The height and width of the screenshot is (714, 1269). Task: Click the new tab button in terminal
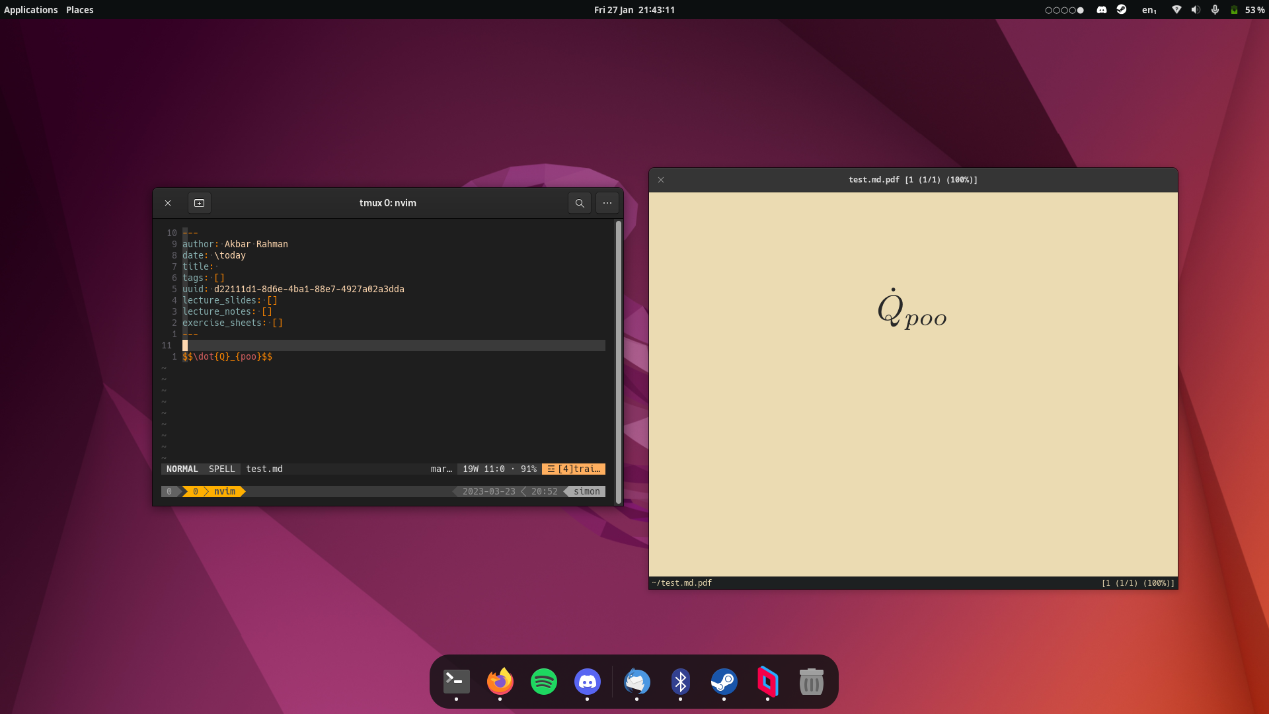click(199, 203)
